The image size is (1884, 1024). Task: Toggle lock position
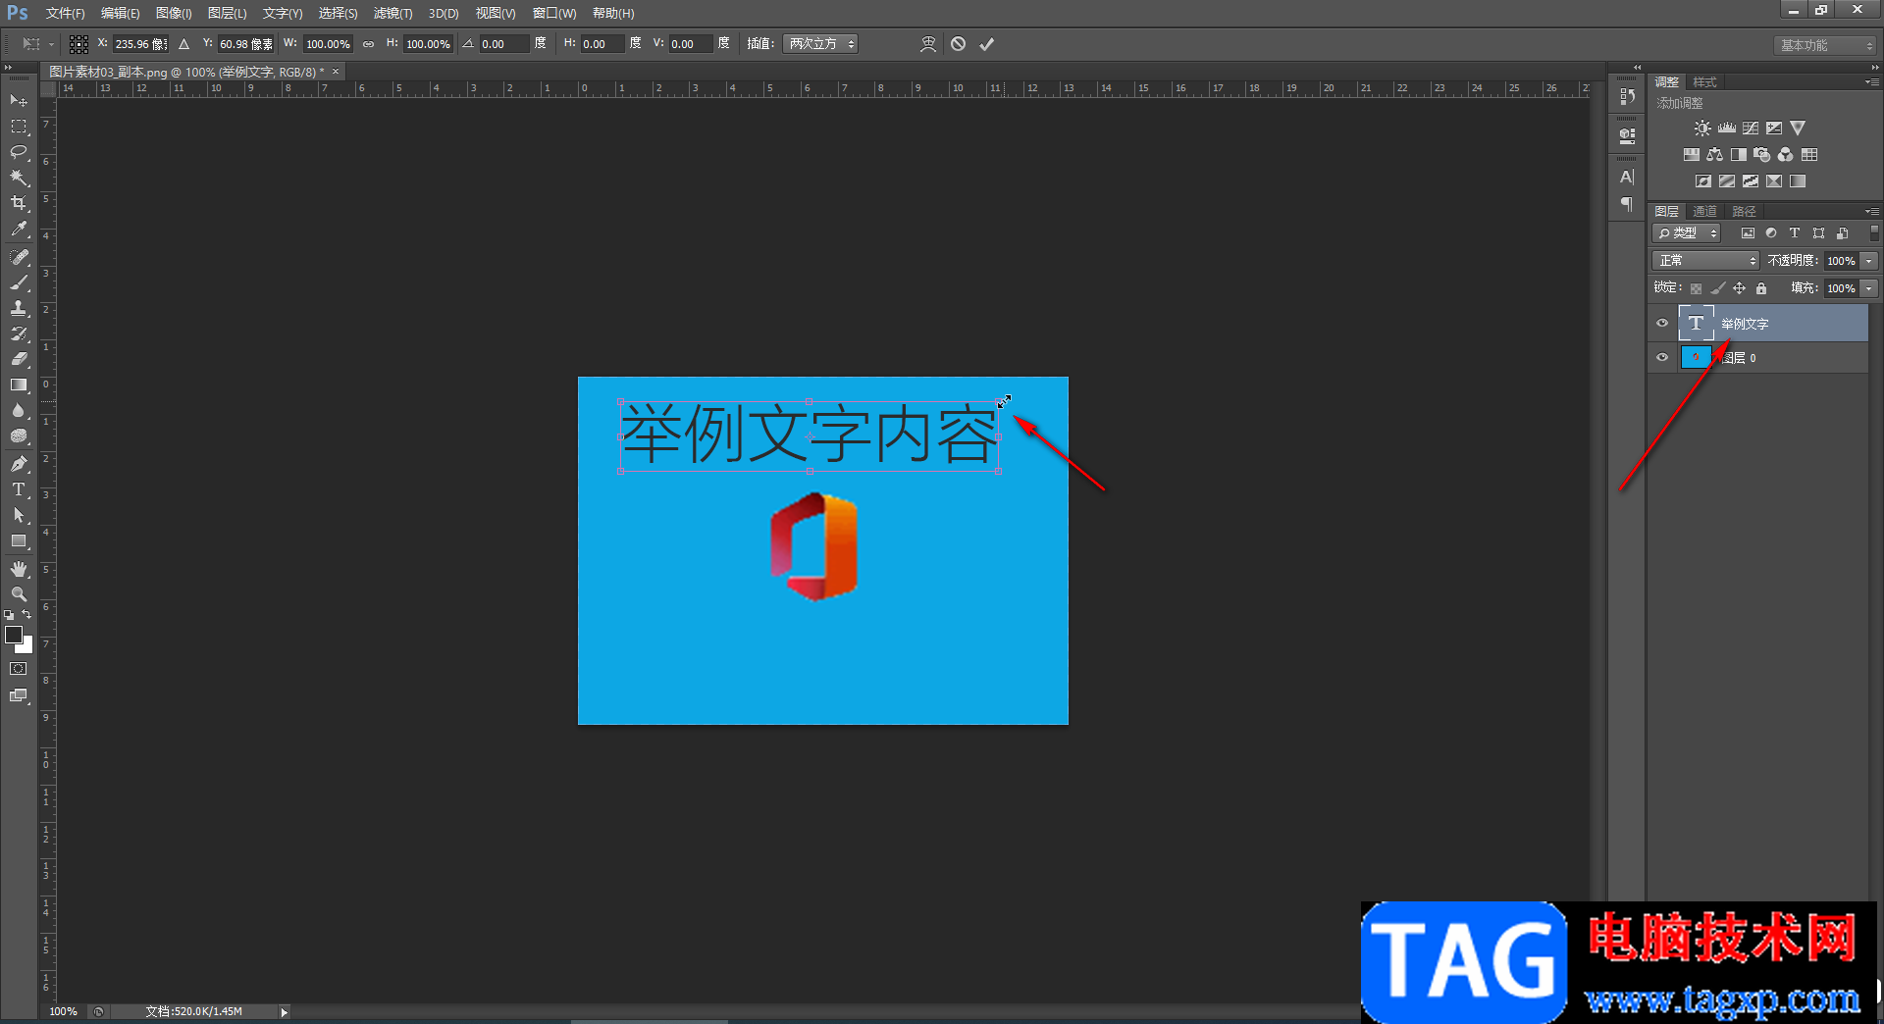(1739, 288)
